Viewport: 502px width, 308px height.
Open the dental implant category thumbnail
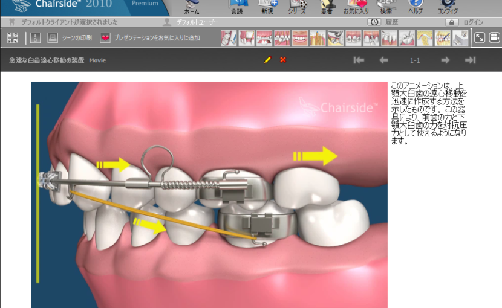coord(371,38)
